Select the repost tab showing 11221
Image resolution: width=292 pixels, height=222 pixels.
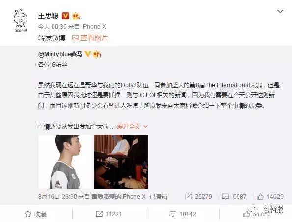point(109,214)
